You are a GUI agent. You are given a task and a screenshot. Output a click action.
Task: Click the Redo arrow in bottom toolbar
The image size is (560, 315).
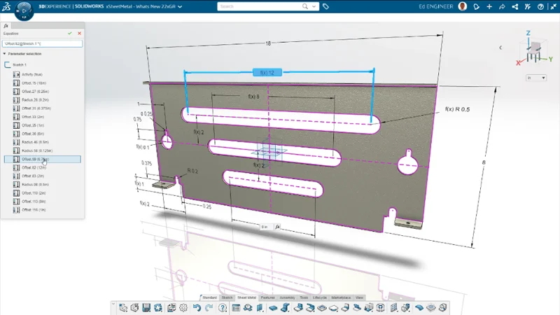tap(209, 307)
